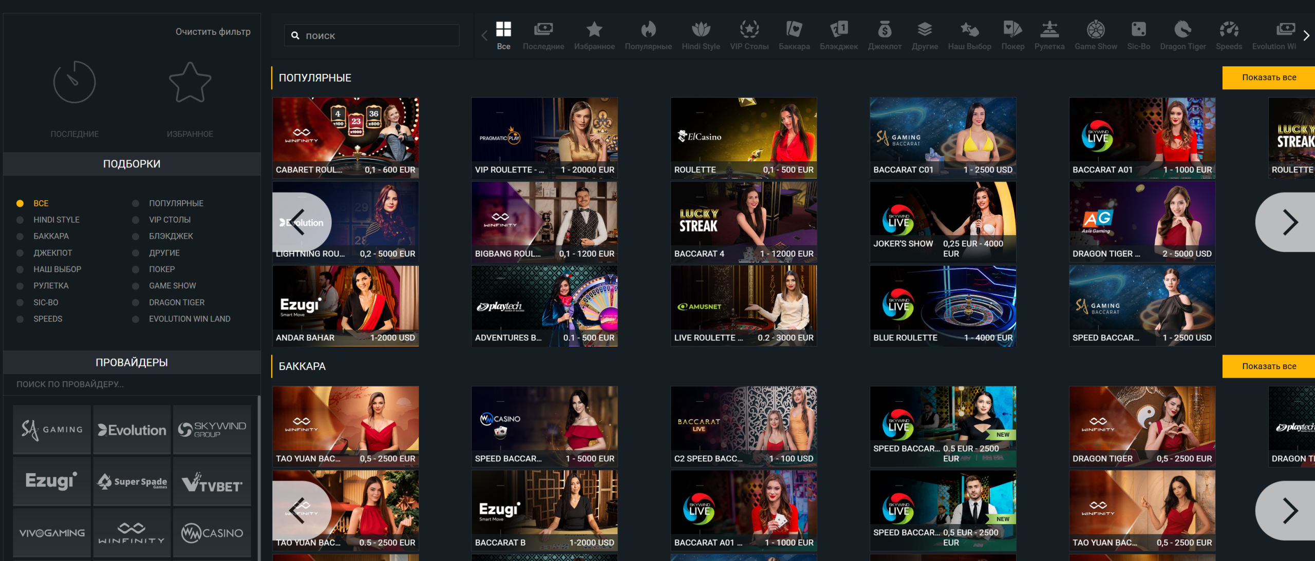Click the Очистить фильтр link
This screenshot has width=1315, height=561.
(x=213, y=32)
